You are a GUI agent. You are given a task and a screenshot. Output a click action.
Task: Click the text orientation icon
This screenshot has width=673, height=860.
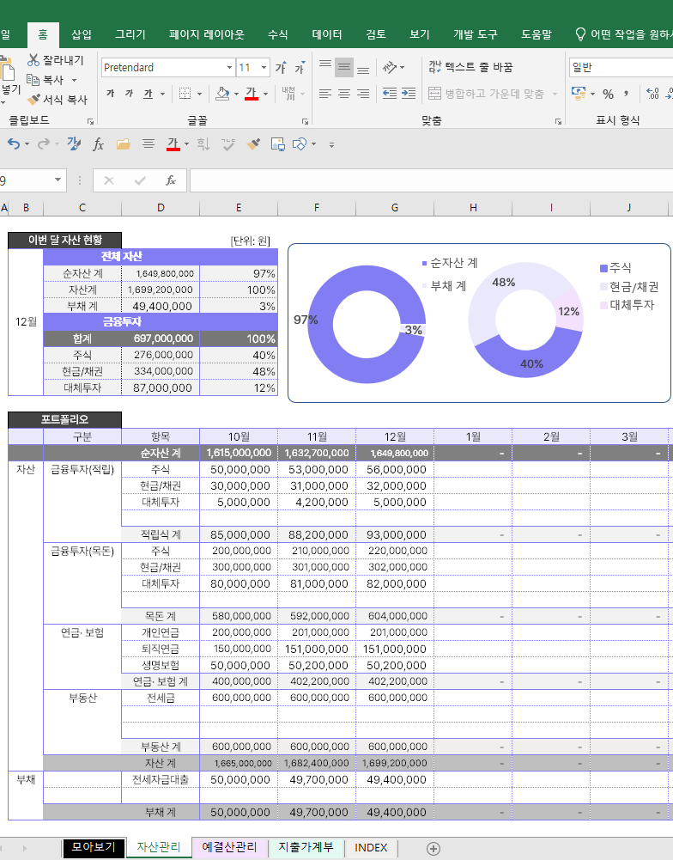tap(390, 68)
